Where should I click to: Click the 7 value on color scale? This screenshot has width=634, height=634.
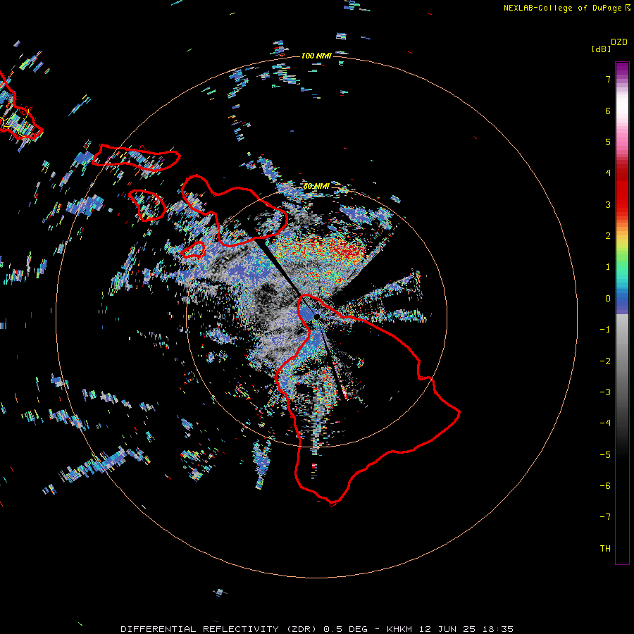point(608,79)
